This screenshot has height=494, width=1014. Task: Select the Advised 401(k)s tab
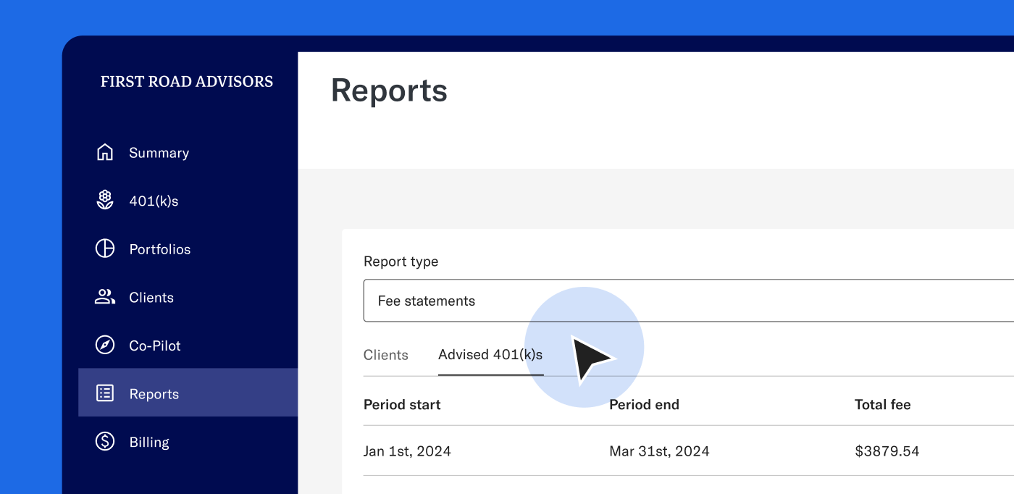(x=490, y=355)
